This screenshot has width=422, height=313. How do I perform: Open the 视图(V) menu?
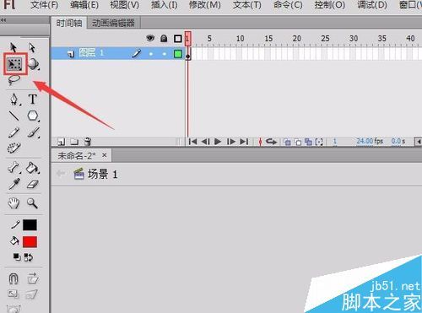pyautogui.click(x=125, y=5)
